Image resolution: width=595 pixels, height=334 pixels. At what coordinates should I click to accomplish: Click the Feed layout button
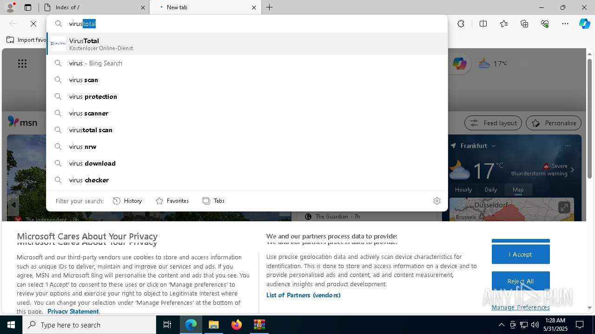pos(494,123)
